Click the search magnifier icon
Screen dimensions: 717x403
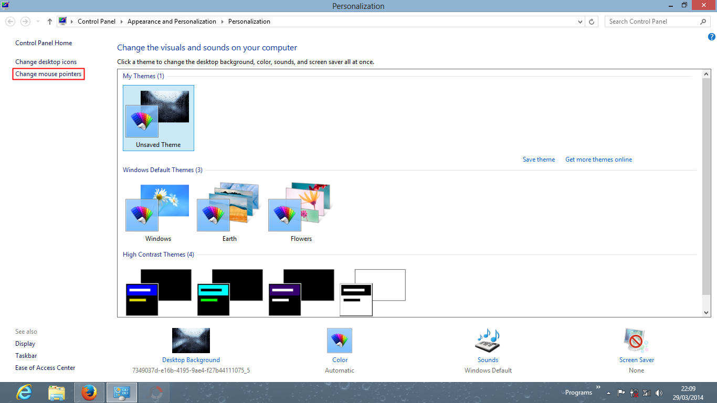point(703,22)
